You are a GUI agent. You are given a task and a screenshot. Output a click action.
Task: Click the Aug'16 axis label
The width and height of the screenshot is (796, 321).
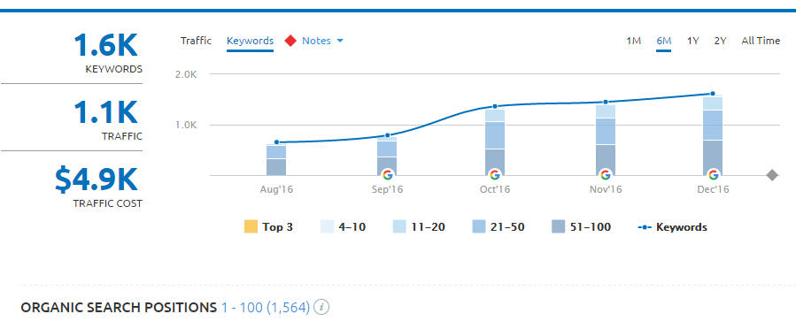click(x=276, y=189)
